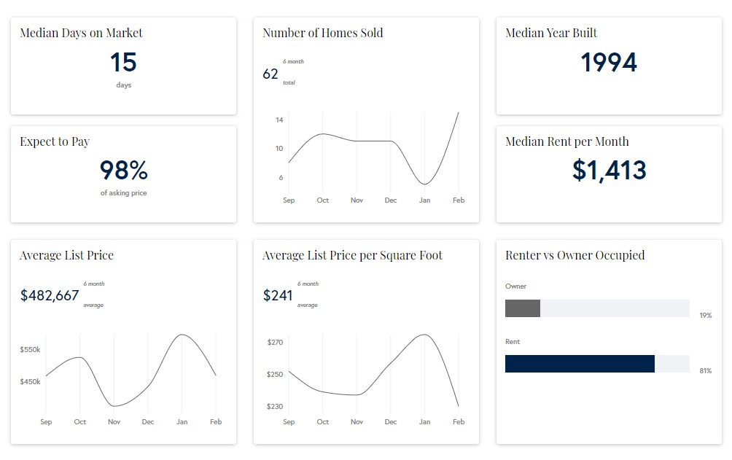Select the $241 price per square foot
The width and height of the screenshot is (732, 460).
point(278,295)
